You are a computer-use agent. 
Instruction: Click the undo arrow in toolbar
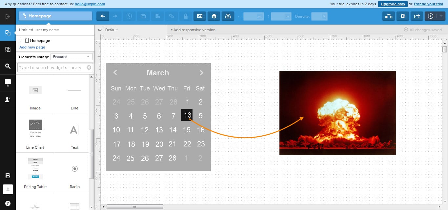[x=103, y=16]
